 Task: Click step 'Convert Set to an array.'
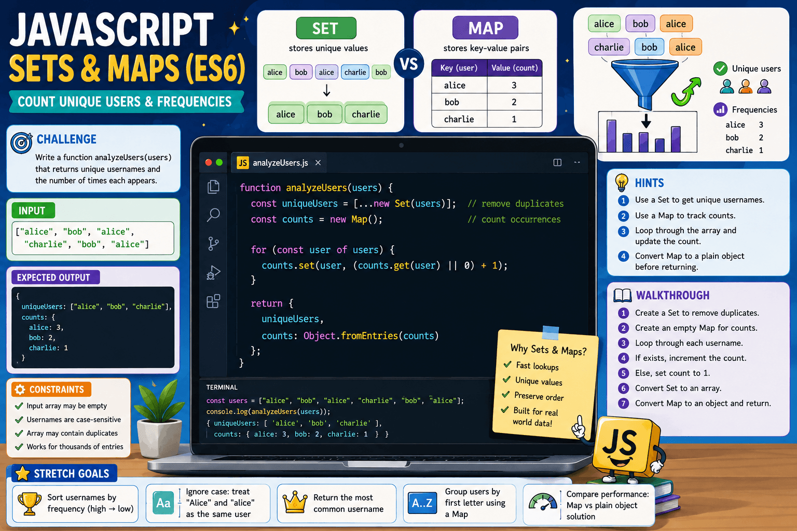678,388
